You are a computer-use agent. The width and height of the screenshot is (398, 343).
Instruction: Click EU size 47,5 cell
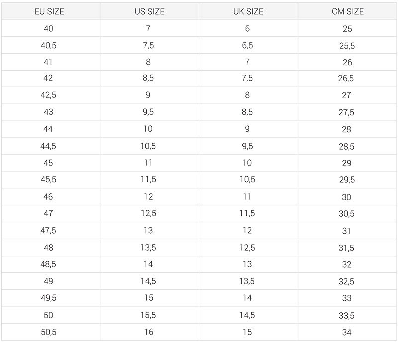click(x=51, y=230)
